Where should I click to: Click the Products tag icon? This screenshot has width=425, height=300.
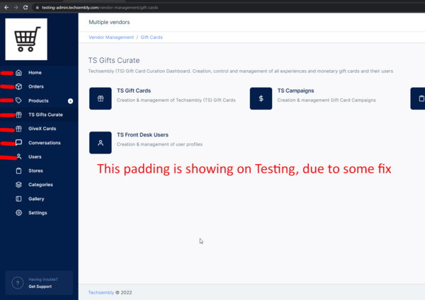pos(18,100)
